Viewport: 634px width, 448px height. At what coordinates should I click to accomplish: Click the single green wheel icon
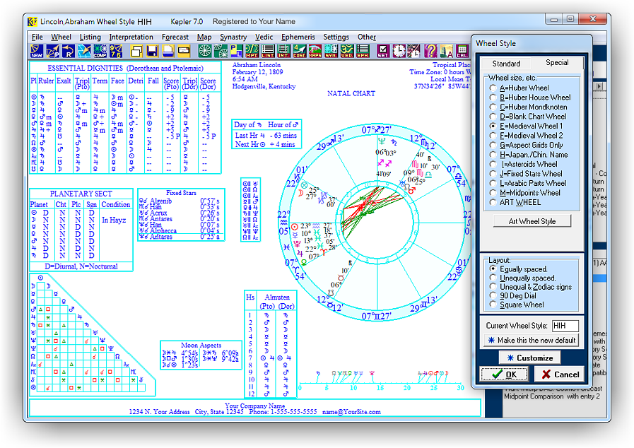coord(205,51)
